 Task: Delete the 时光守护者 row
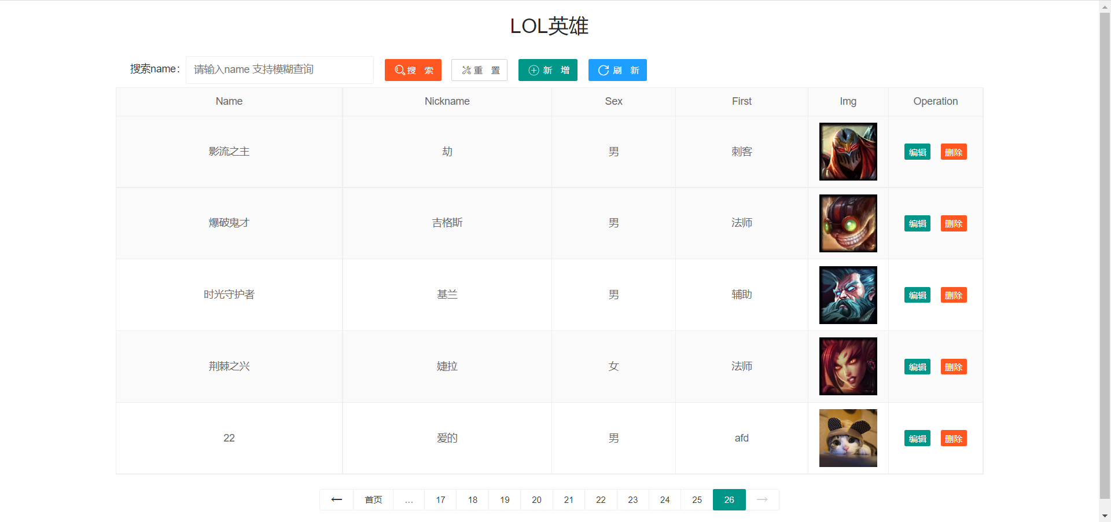coord(954,295)
